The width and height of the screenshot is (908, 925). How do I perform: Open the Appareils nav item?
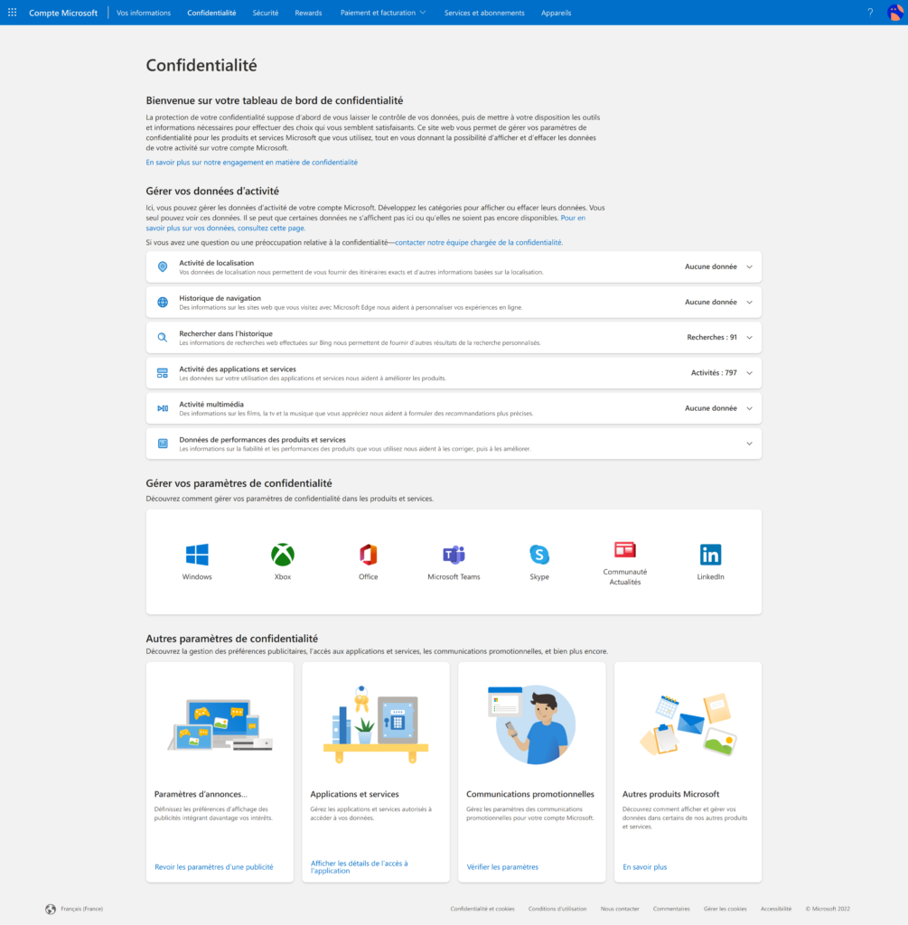click(x=556, y=13)
